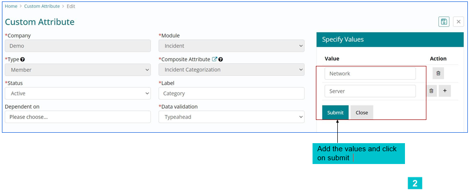
Task: Expand the Data validation Typeahead dropdown
Action: pyautogui.click(x=232, y=117)
